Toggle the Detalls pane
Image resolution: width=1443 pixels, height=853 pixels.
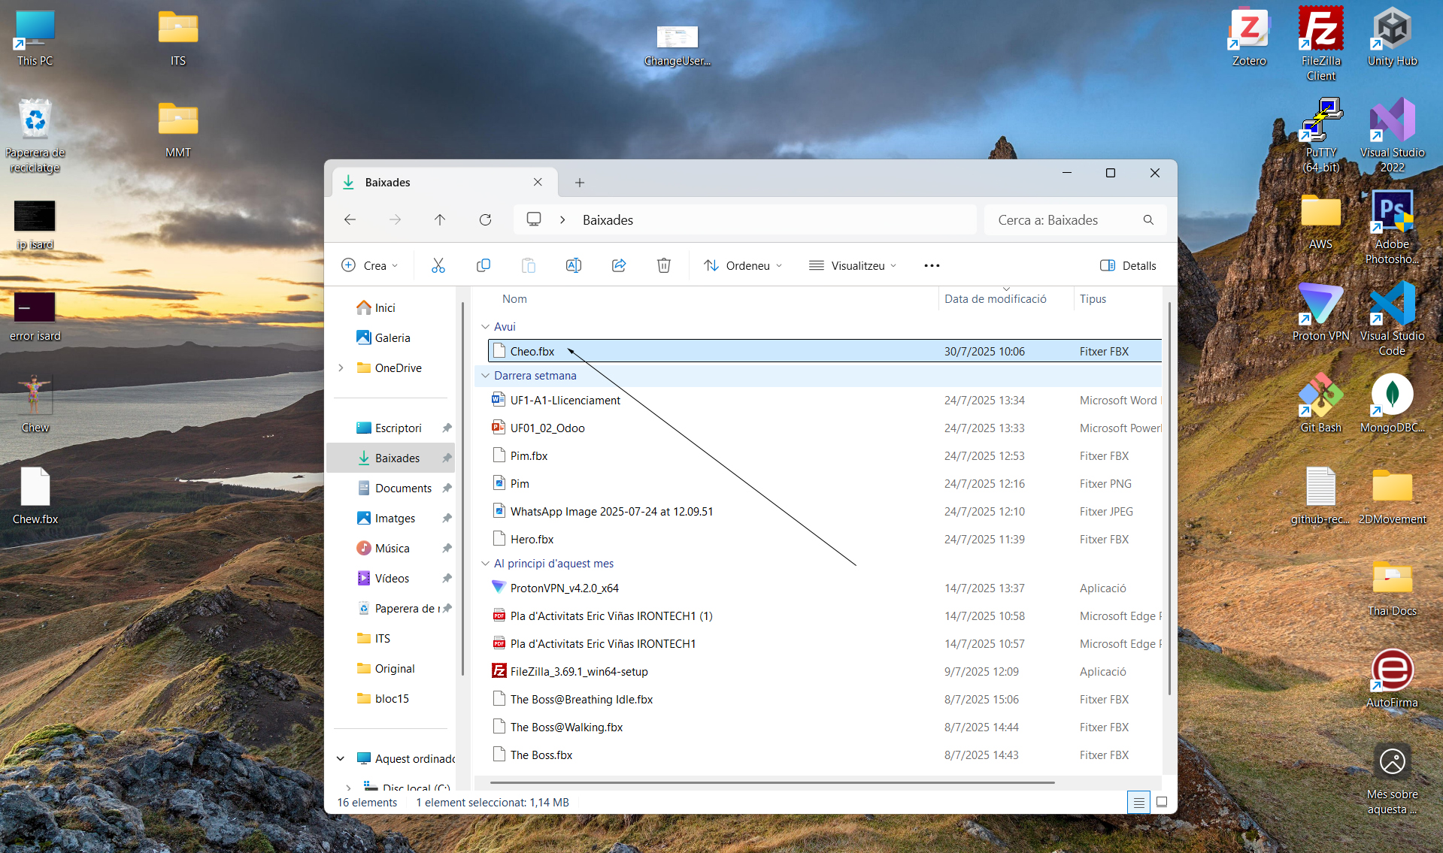(x=1128, y=265)
